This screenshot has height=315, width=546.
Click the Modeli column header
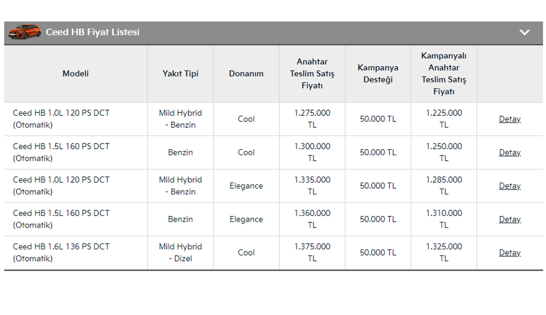pyautogui.click(x=76, y=74)
